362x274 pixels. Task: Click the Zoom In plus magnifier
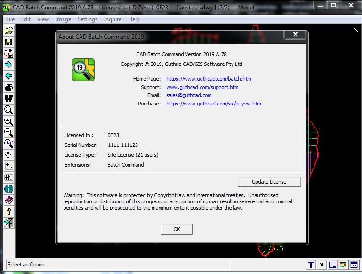click(9, 121)
